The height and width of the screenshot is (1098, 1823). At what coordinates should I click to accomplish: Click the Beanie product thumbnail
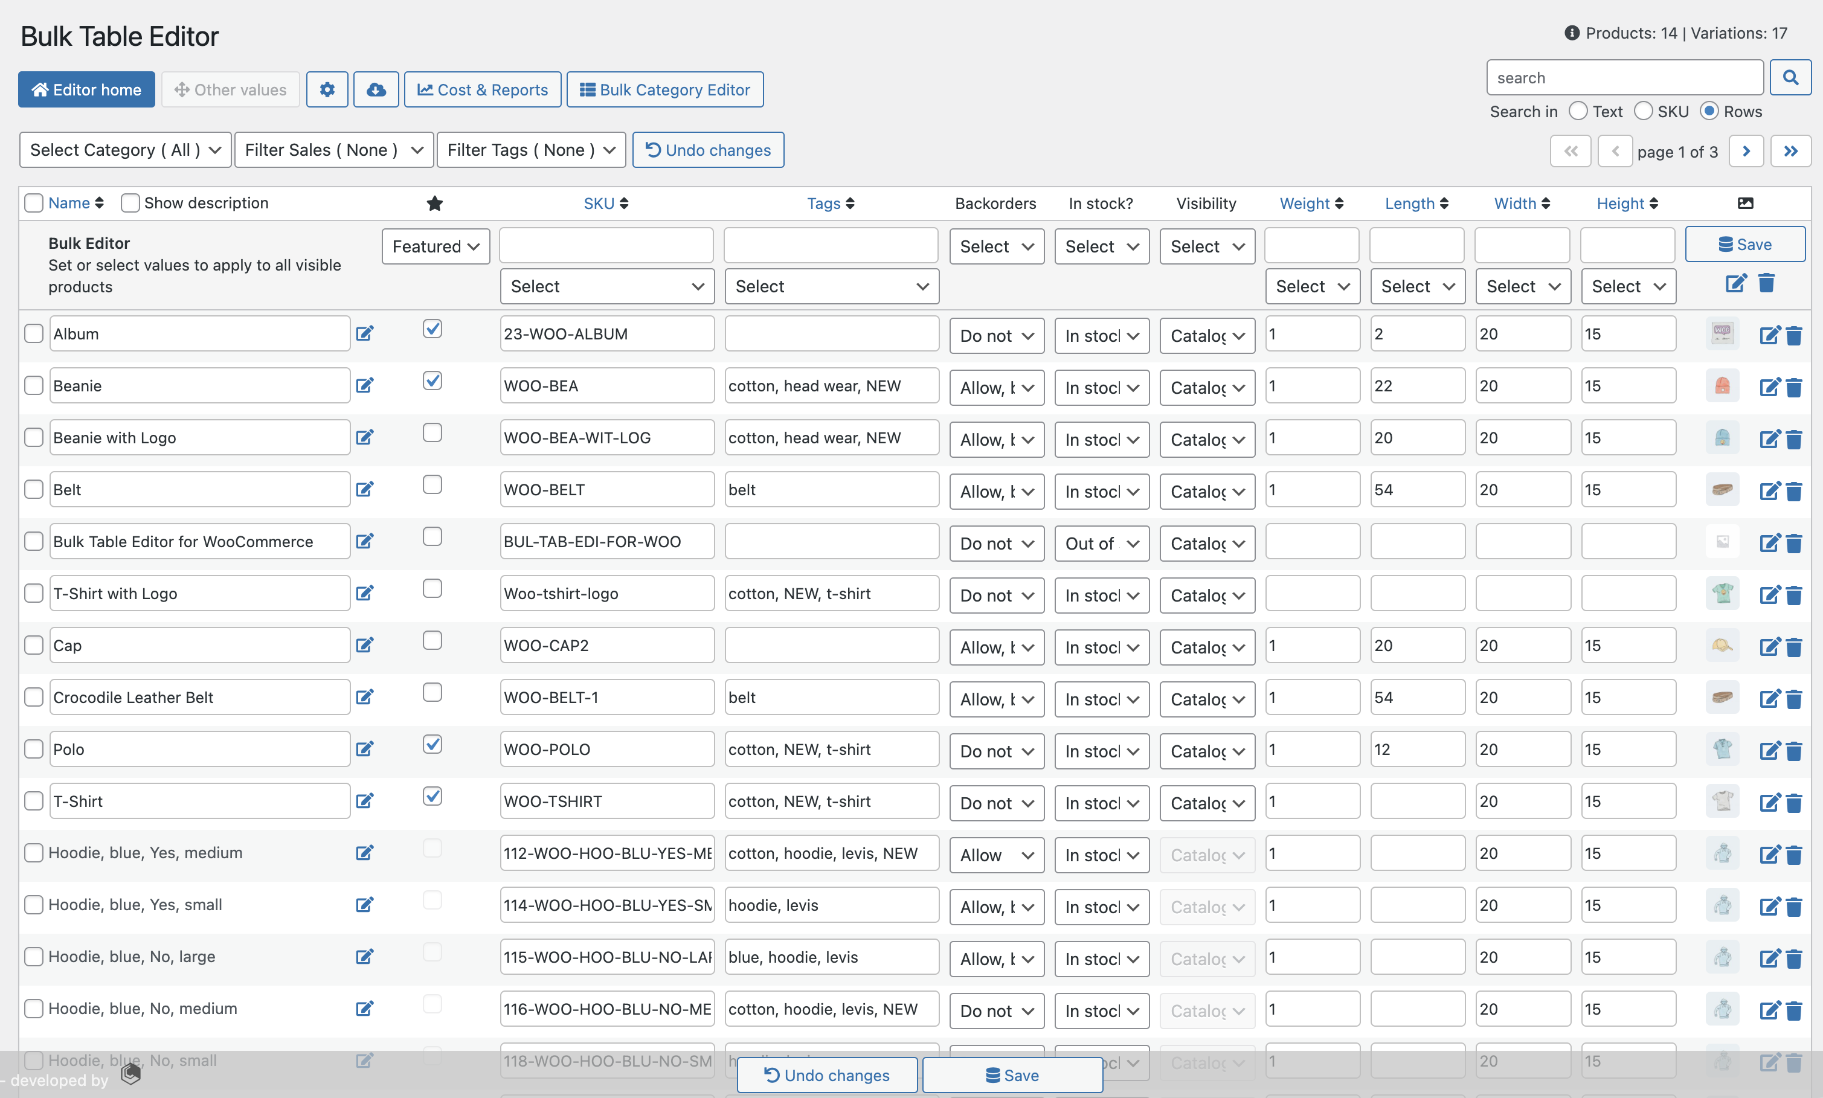(x=1723, y=385)
